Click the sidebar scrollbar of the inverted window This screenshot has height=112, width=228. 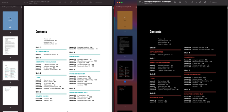(x=136, y=7)
